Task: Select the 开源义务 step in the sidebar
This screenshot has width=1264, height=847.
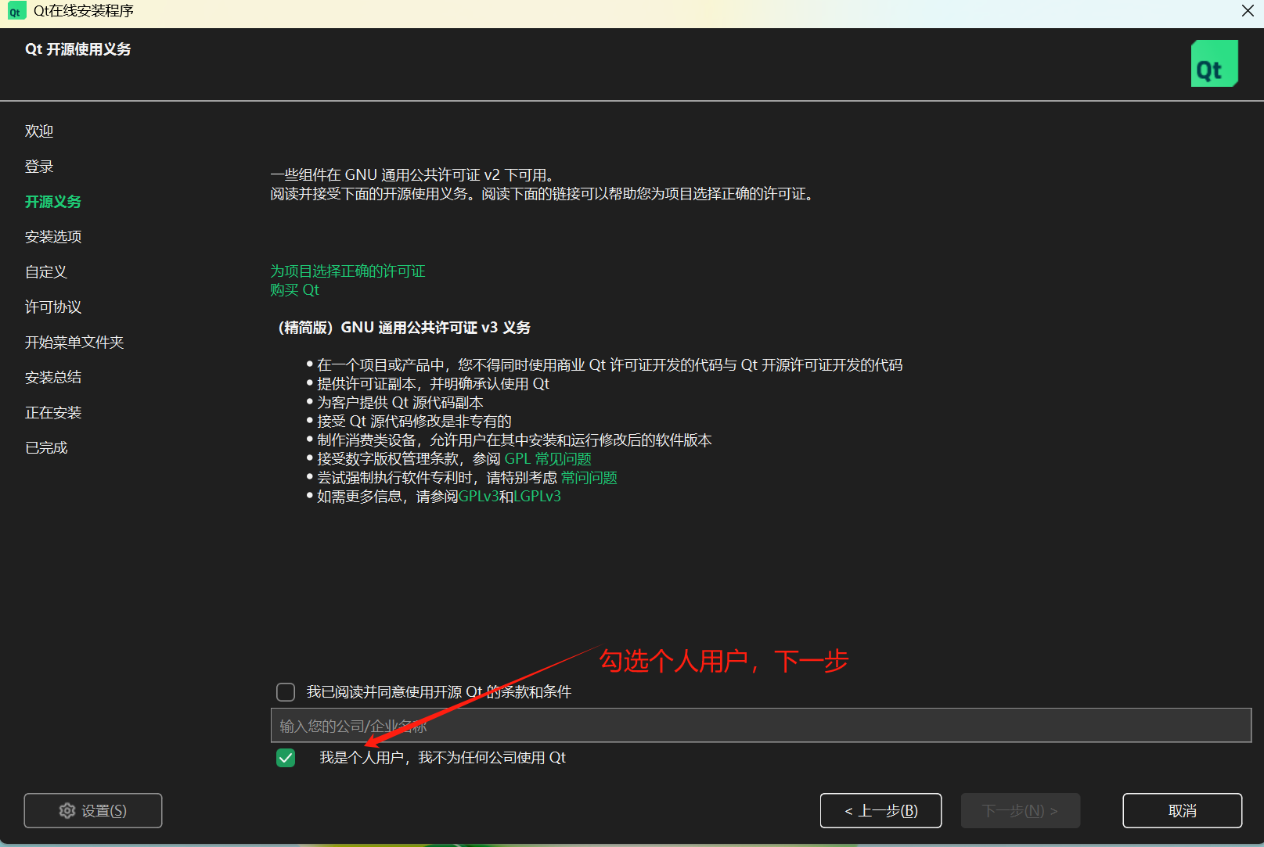Action: pos(53,202)
